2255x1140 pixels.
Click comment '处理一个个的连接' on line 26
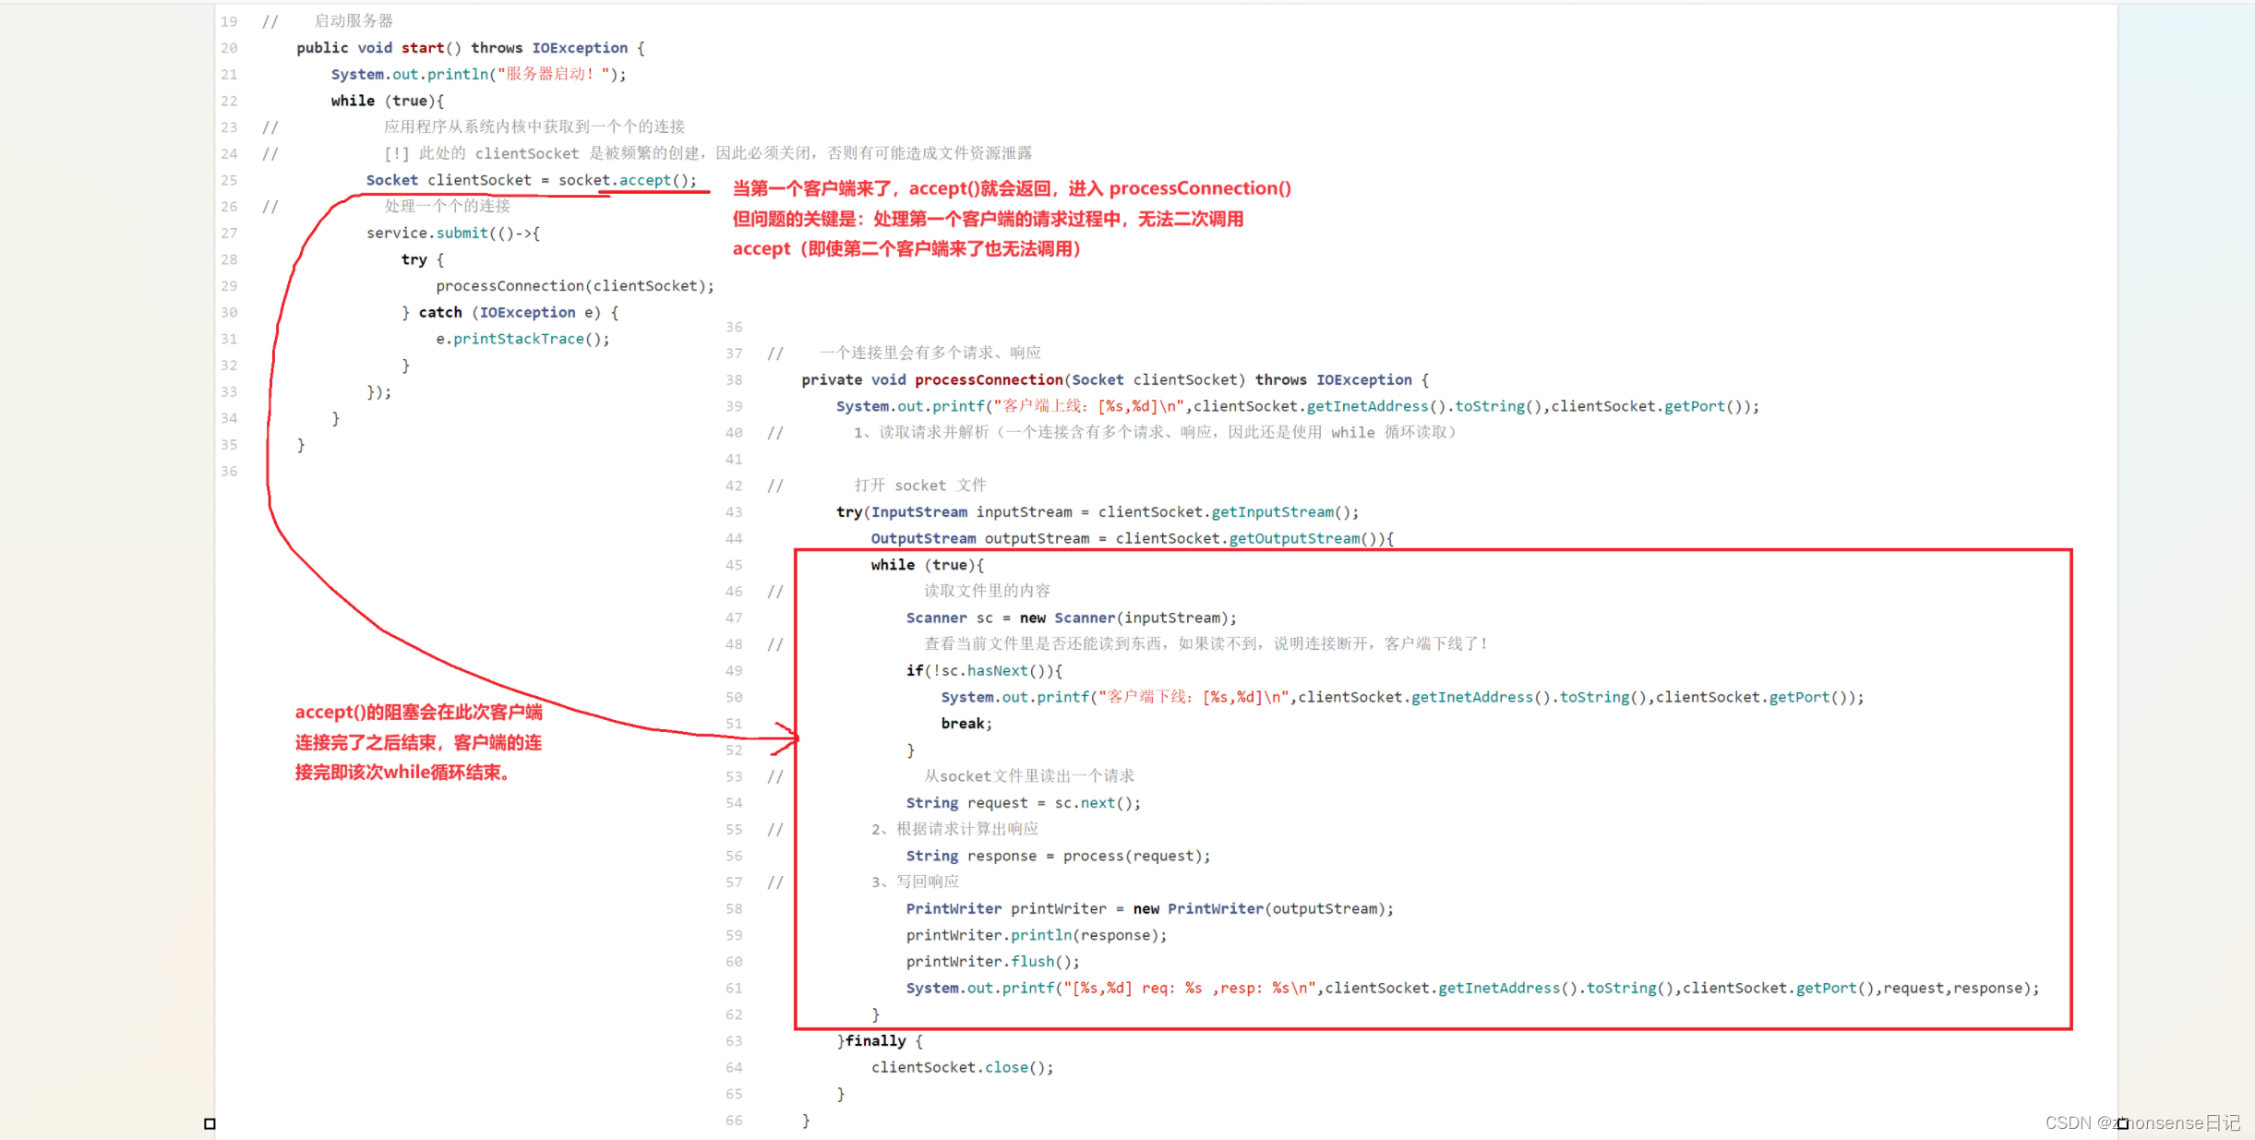[447, 206]
